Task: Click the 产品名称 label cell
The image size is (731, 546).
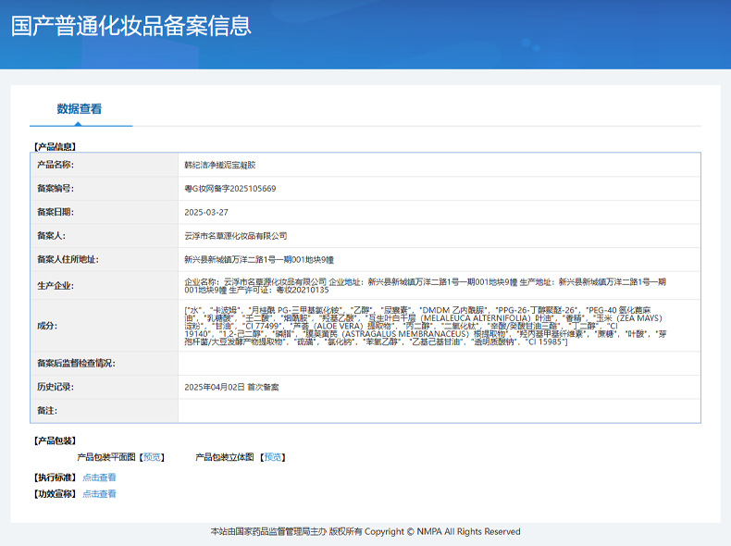Action: coord(104,165)
